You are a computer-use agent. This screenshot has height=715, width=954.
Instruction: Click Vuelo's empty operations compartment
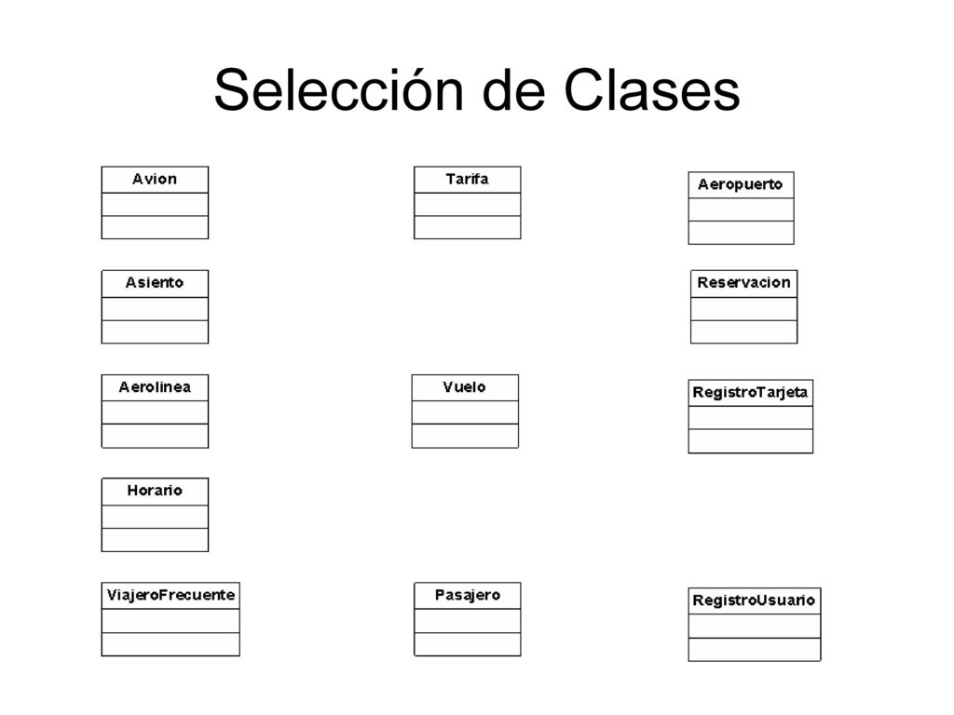click(x=465, y=436)
